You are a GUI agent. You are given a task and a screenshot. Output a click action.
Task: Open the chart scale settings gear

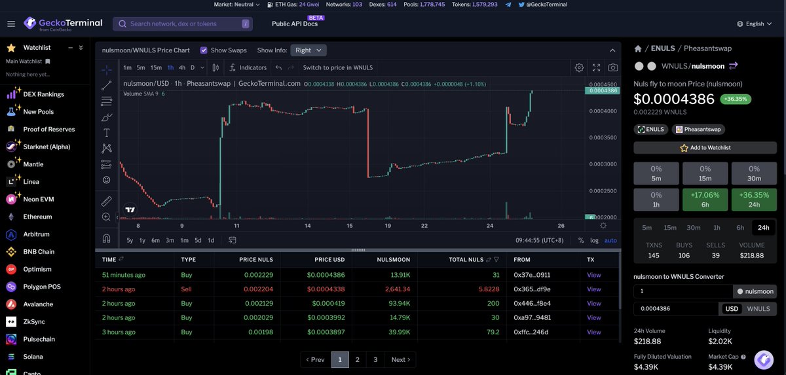tap(603, 226)
